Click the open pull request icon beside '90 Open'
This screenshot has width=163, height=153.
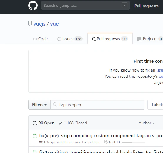point(35,123)
